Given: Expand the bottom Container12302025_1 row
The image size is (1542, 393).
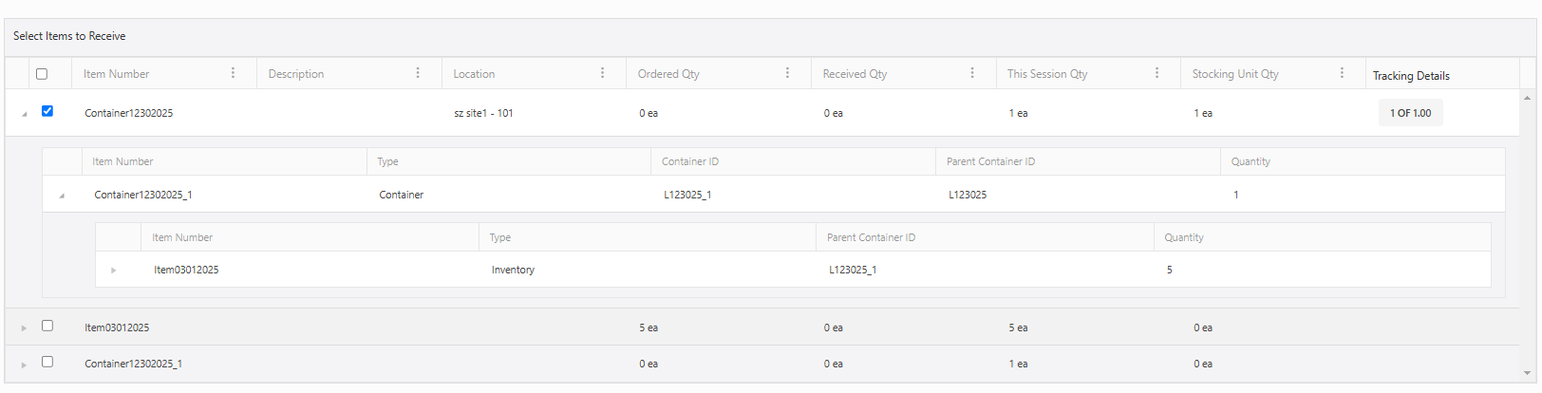Looking at the screenshot, I should 24,365.
